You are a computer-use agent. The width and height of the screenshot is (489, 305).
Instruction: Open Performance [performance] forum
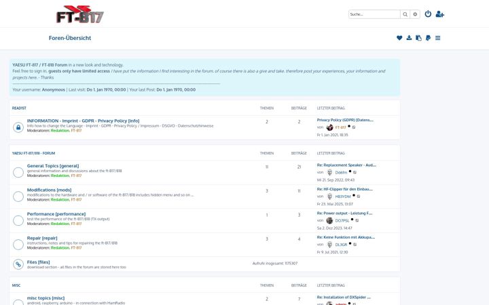56,213
